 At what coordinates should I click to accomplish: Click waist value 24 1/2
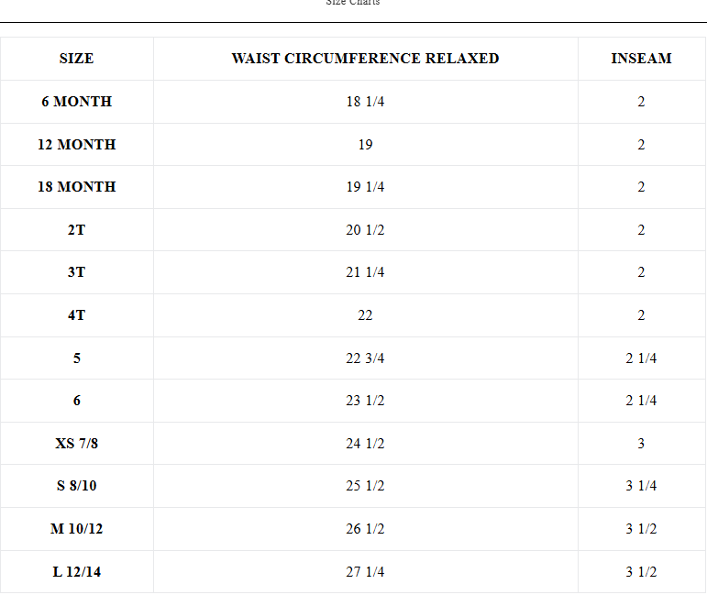pos(365,443)
